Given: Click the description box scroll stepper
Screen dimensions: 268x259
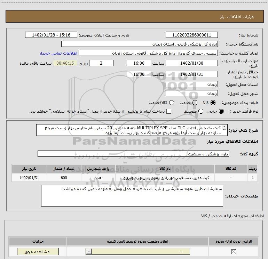Looking at the screenshot, I should click(224, 128).
